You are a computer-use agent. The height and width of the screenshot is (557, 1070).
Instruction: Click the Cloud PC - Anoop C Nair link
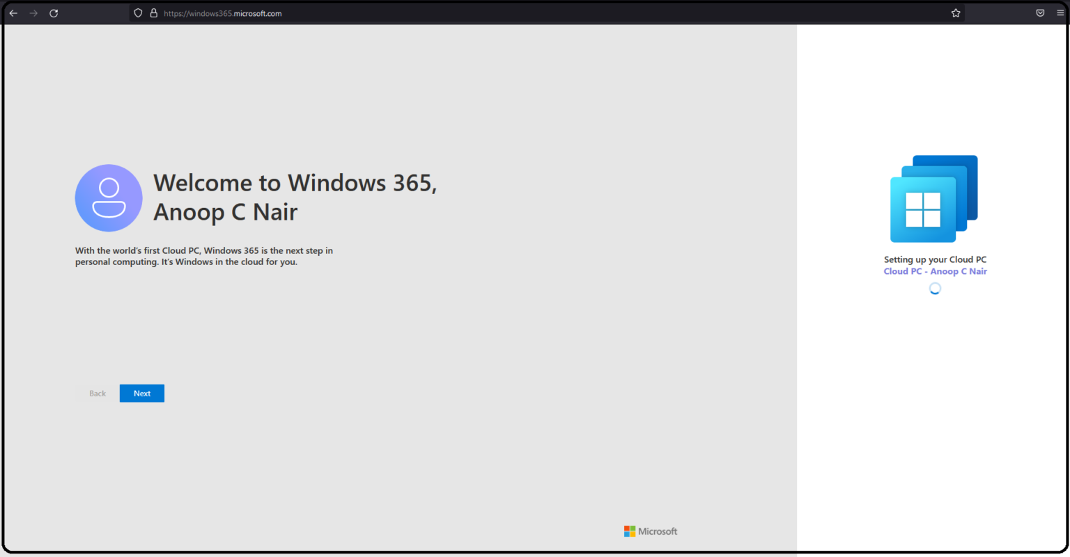[x=935, y=272]
